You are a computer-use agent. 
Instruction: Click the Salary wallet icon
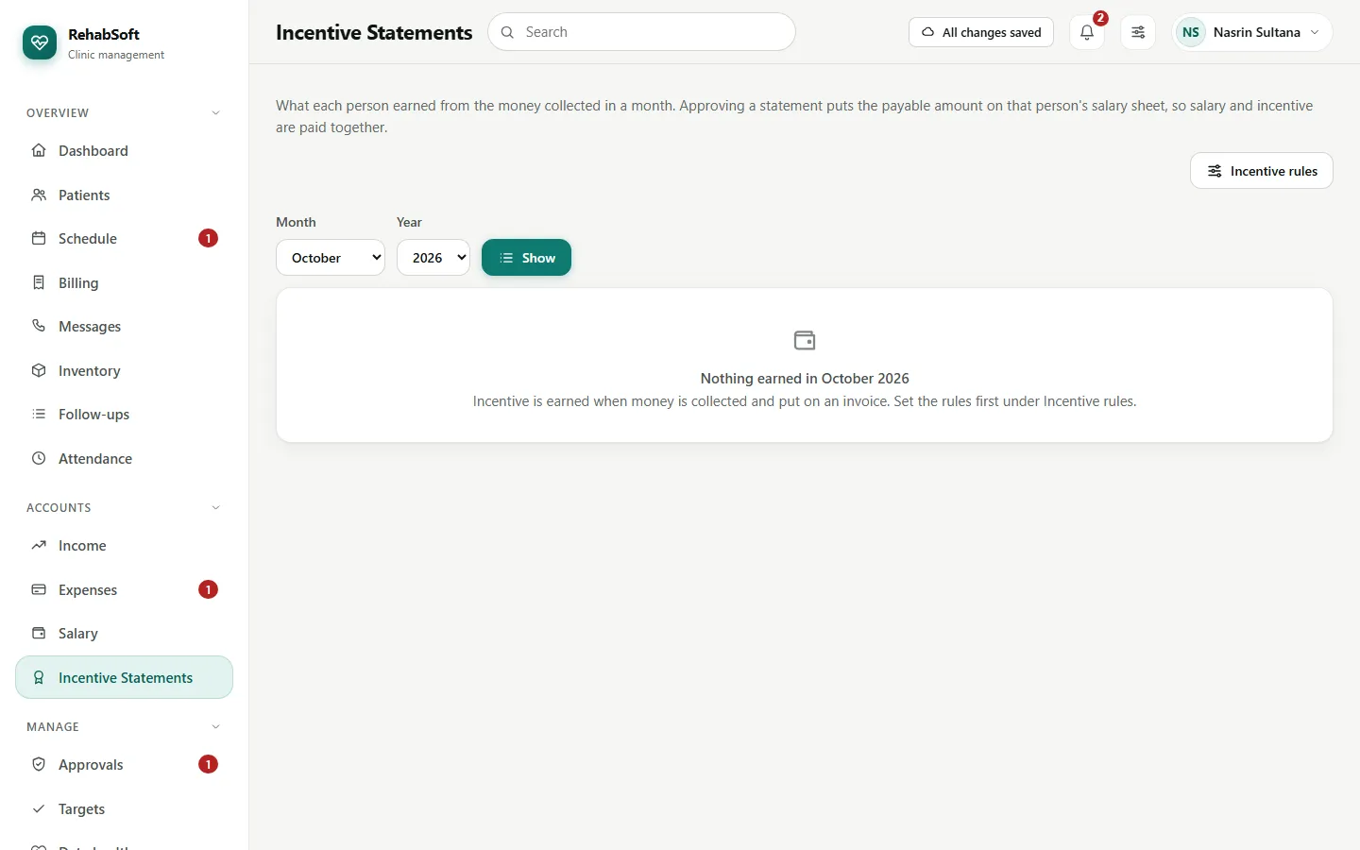pos(39,633)
